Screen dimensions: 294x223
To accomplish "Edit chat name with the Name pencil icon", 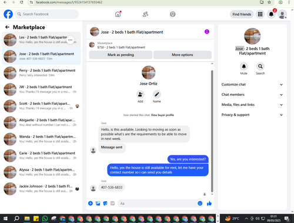I will tap(157, 95).
